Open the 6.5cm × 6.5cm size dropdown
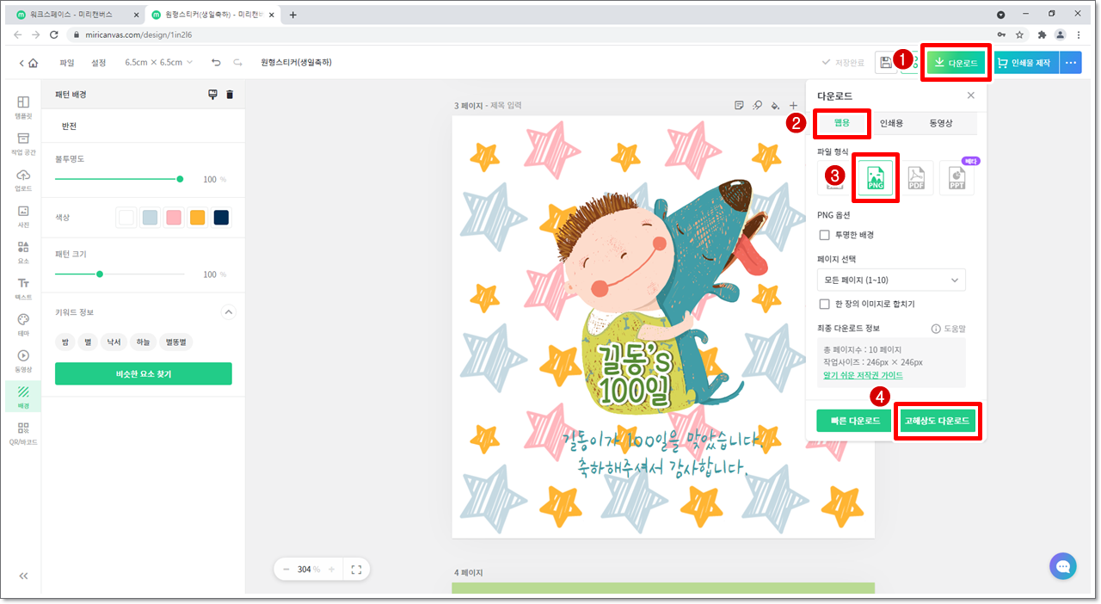The height and width of the screenshot is (604, 1101). click(x=159, y=63)
